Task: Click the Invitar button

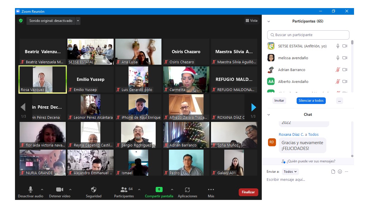Action: (x=279, y=101)
